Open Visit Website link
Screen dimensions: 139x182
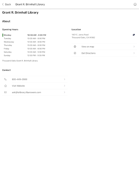click(x=35, y=86)
